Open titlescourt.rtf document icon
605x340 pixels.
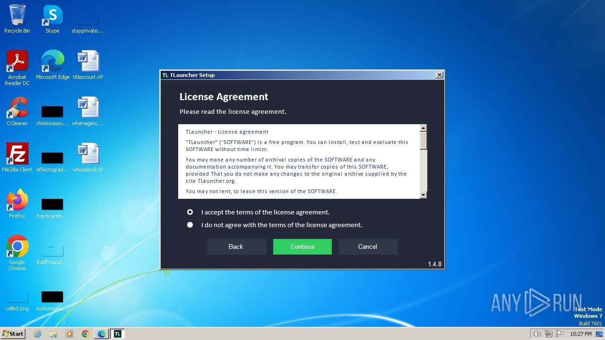tap(88, 65)
